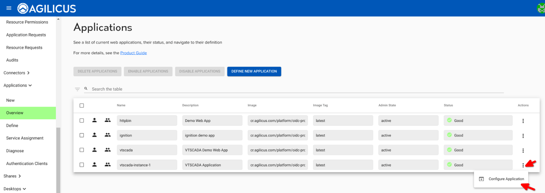Open the Product Guide link
Viewport: 545px width, 193px height.
point(133,53)
